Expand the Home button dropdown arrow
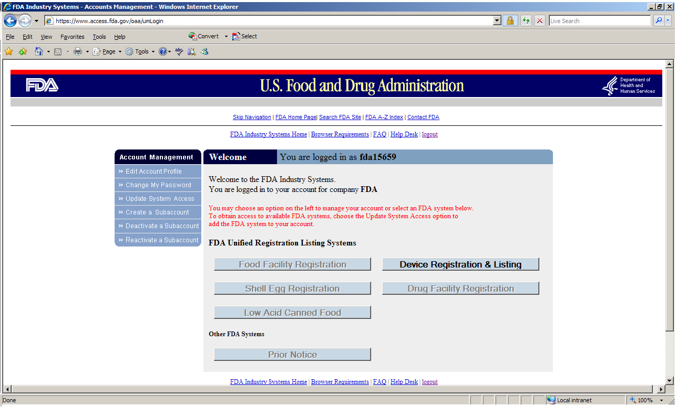677x407 pixels. 48,51
